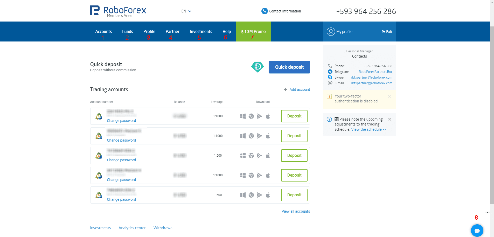Click Change password in second account row
Image resolution: width=494 pixels, height=237 pixels.
121,140
